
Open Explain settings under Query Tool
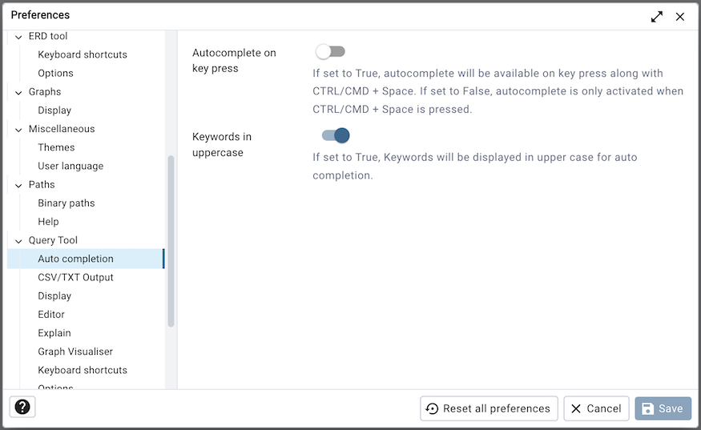54,333
